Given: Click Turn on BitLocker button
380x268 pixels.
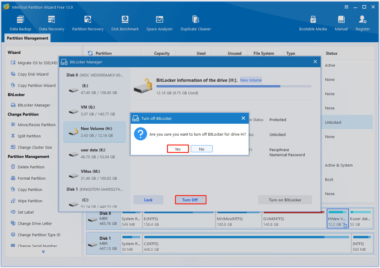Looking at the screenshot, I should tap(285, 200).
